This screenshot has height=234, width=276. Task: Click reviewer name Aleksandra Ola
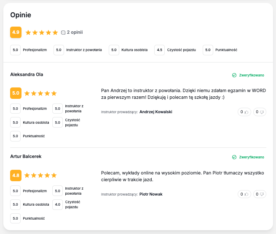(x=27, y=74)
